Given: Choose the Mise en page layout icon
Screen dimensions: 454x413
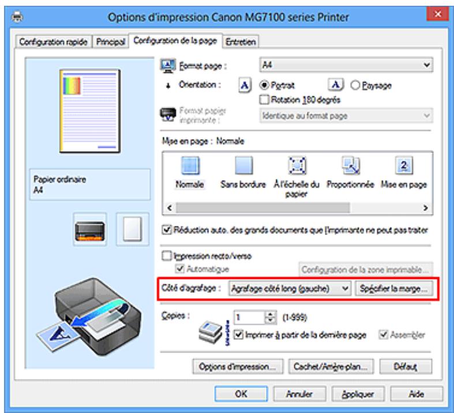Looking at the screenshot, I should pos(404,166).
